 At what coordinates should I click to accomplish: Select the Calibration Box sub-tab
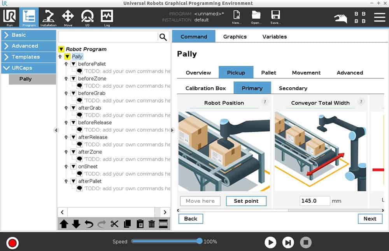(x=205, y=88)
